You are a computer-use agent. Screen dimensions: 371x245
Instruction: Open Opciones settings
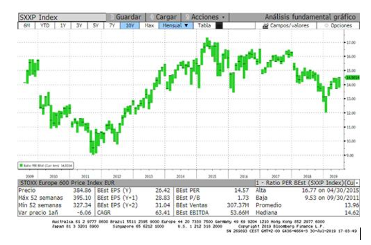point(339,26)
